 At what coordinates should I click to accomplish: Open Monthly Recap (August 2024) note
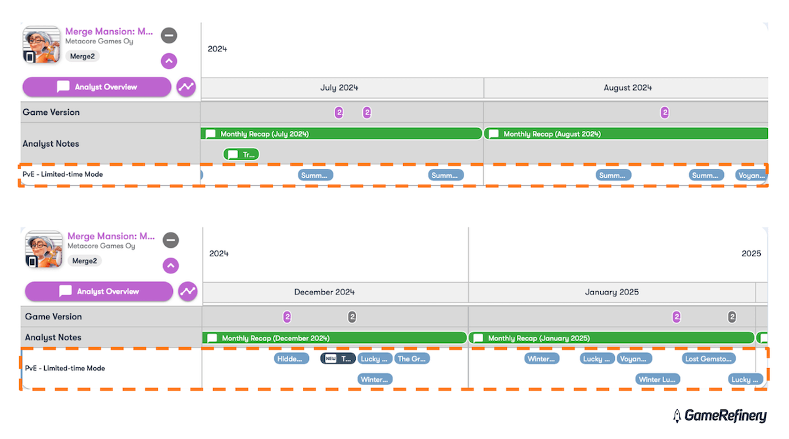coord(625,134)
